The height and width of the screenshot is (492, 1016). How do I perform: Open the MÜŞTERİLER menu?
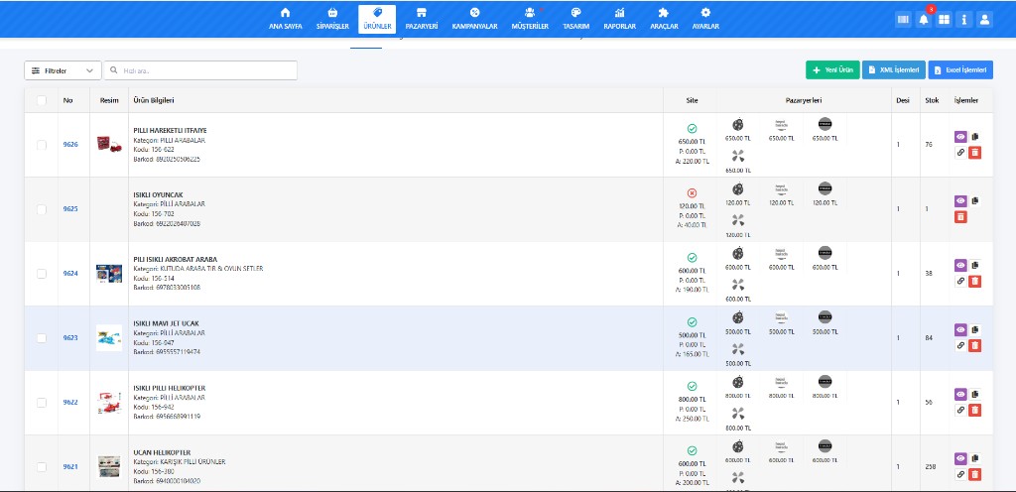pyautogui.click(x=530, y=20)
